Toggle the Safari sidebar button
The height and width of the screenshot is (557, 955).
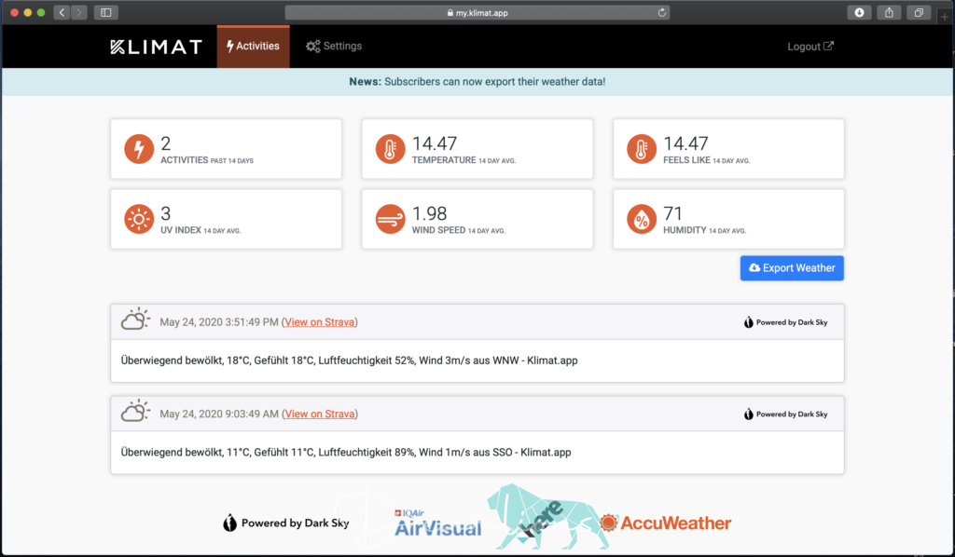(x=105, y=12)
